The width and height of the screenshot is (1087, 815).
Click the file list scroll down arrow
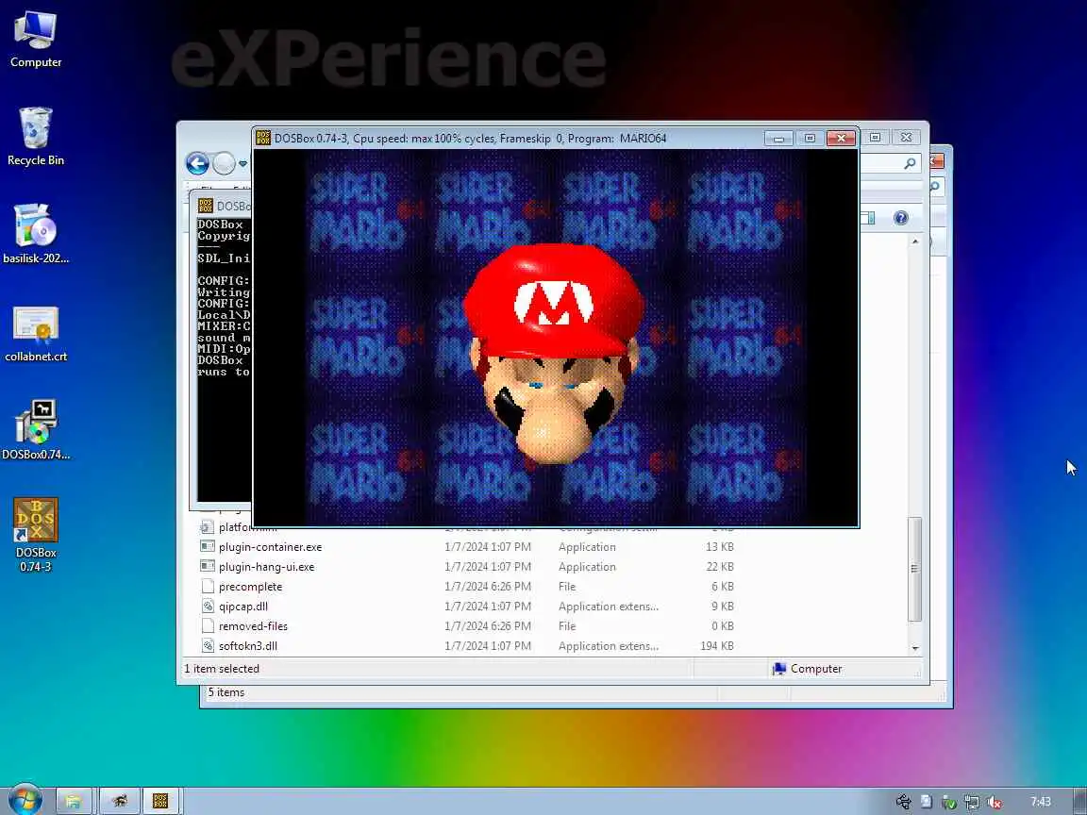tap(915, 648)
